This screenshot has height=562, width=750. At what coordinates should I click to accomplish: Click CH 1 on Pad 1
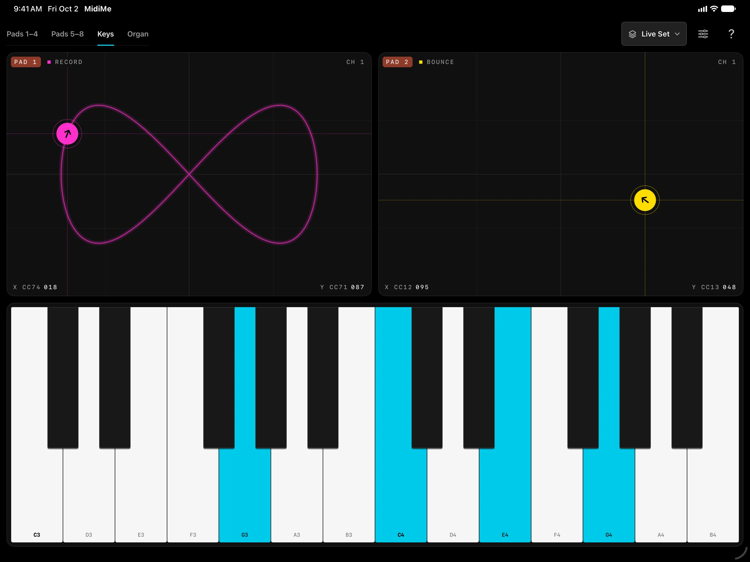[x=355, y=62]
